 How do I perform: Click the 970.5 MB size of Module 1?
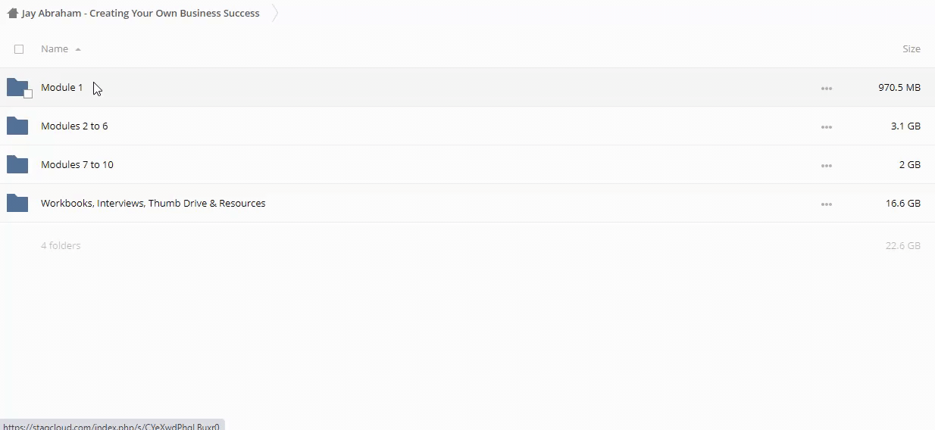tap(899, 88)
